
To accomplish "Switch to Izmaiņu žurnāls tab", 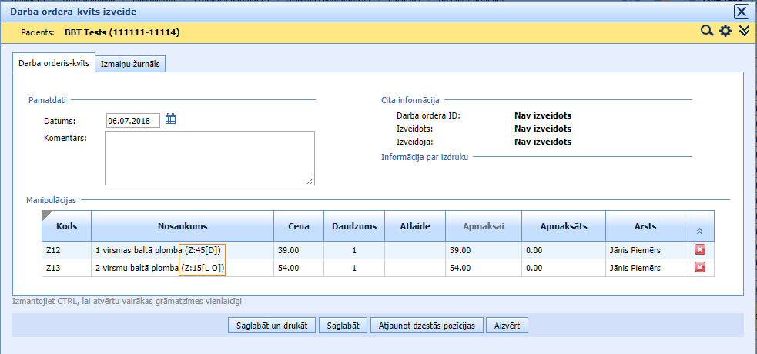I will click(130, 65).
